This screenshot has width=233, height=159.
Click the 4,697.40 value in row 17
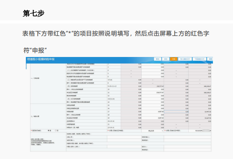[x=161, y=112]
